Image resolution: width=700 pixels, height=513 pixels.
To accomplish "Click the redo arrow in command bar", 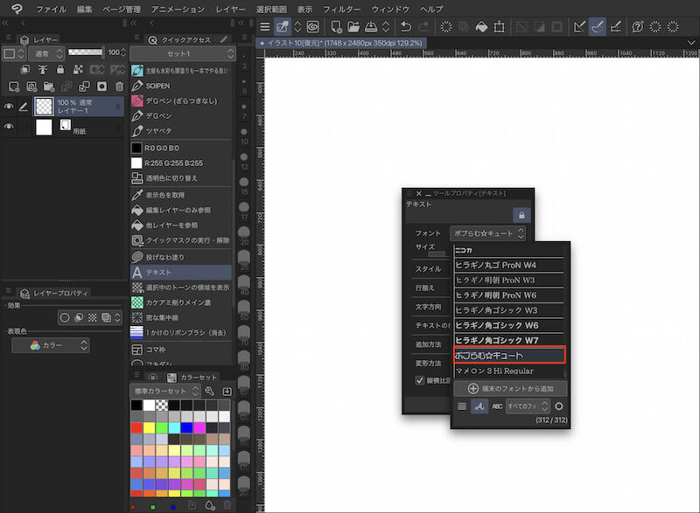I will point(423,27).
